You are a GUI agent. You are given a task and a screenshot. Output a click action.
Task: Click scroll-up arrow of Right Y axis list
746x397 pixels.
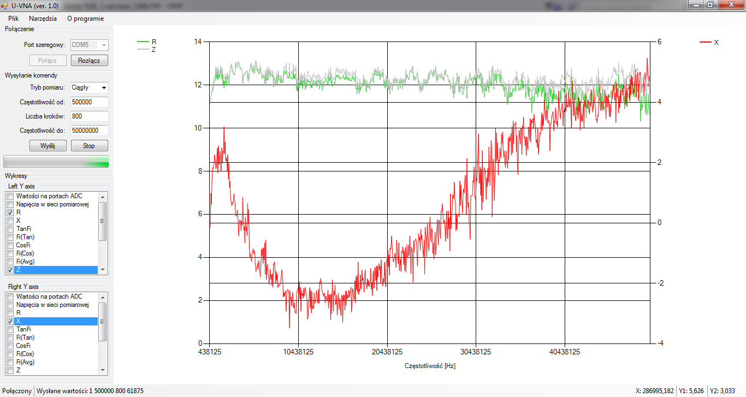point(102,297)
